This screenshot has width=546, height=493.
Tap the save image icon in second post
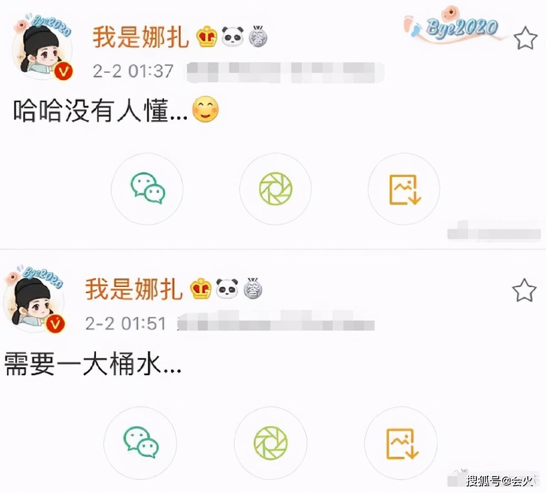click(x=401, y=442)
